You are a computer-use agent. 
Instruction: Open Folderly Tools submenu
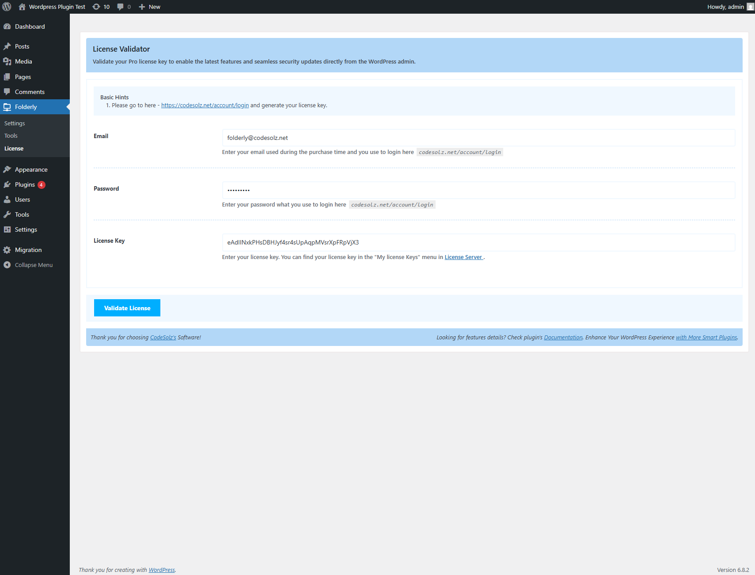pyautogui.click(x=11, y=135)
